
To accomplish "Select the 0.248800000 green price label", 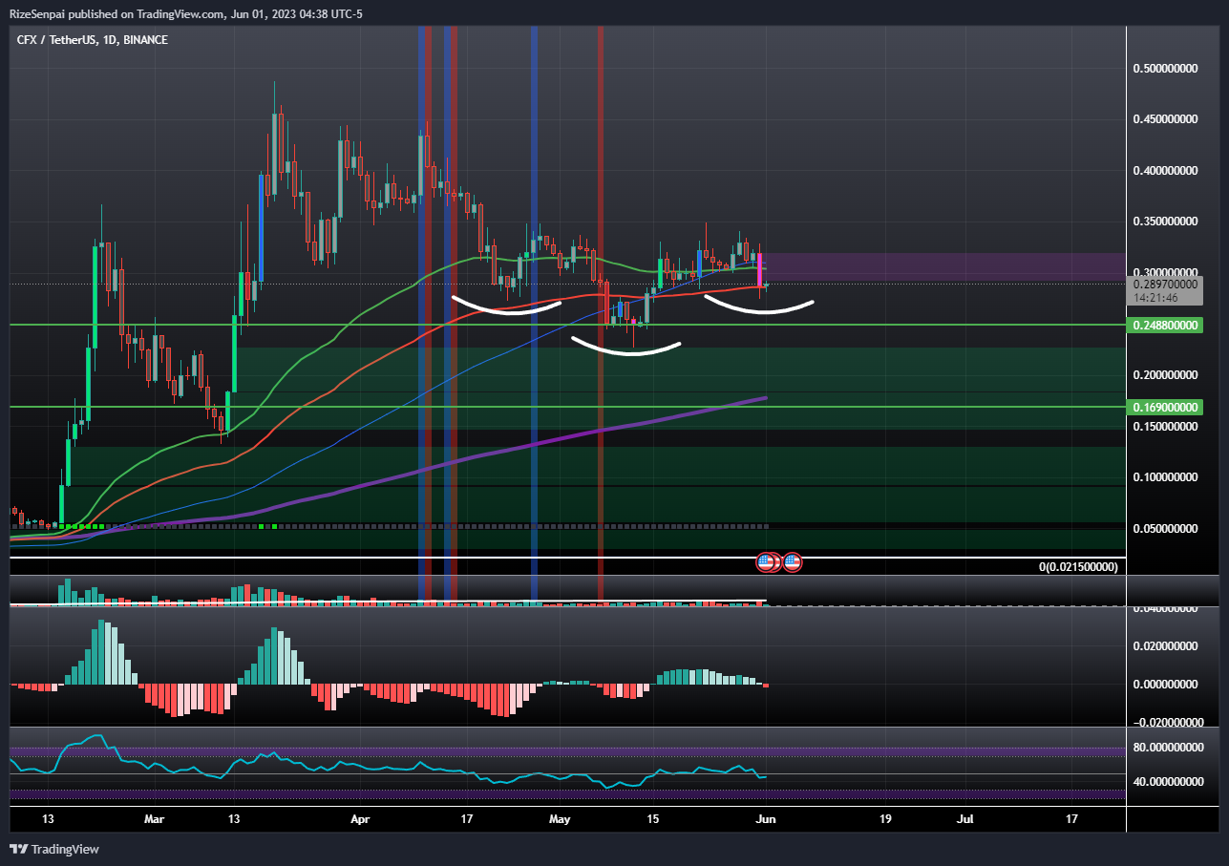I will click(1165, 326).
